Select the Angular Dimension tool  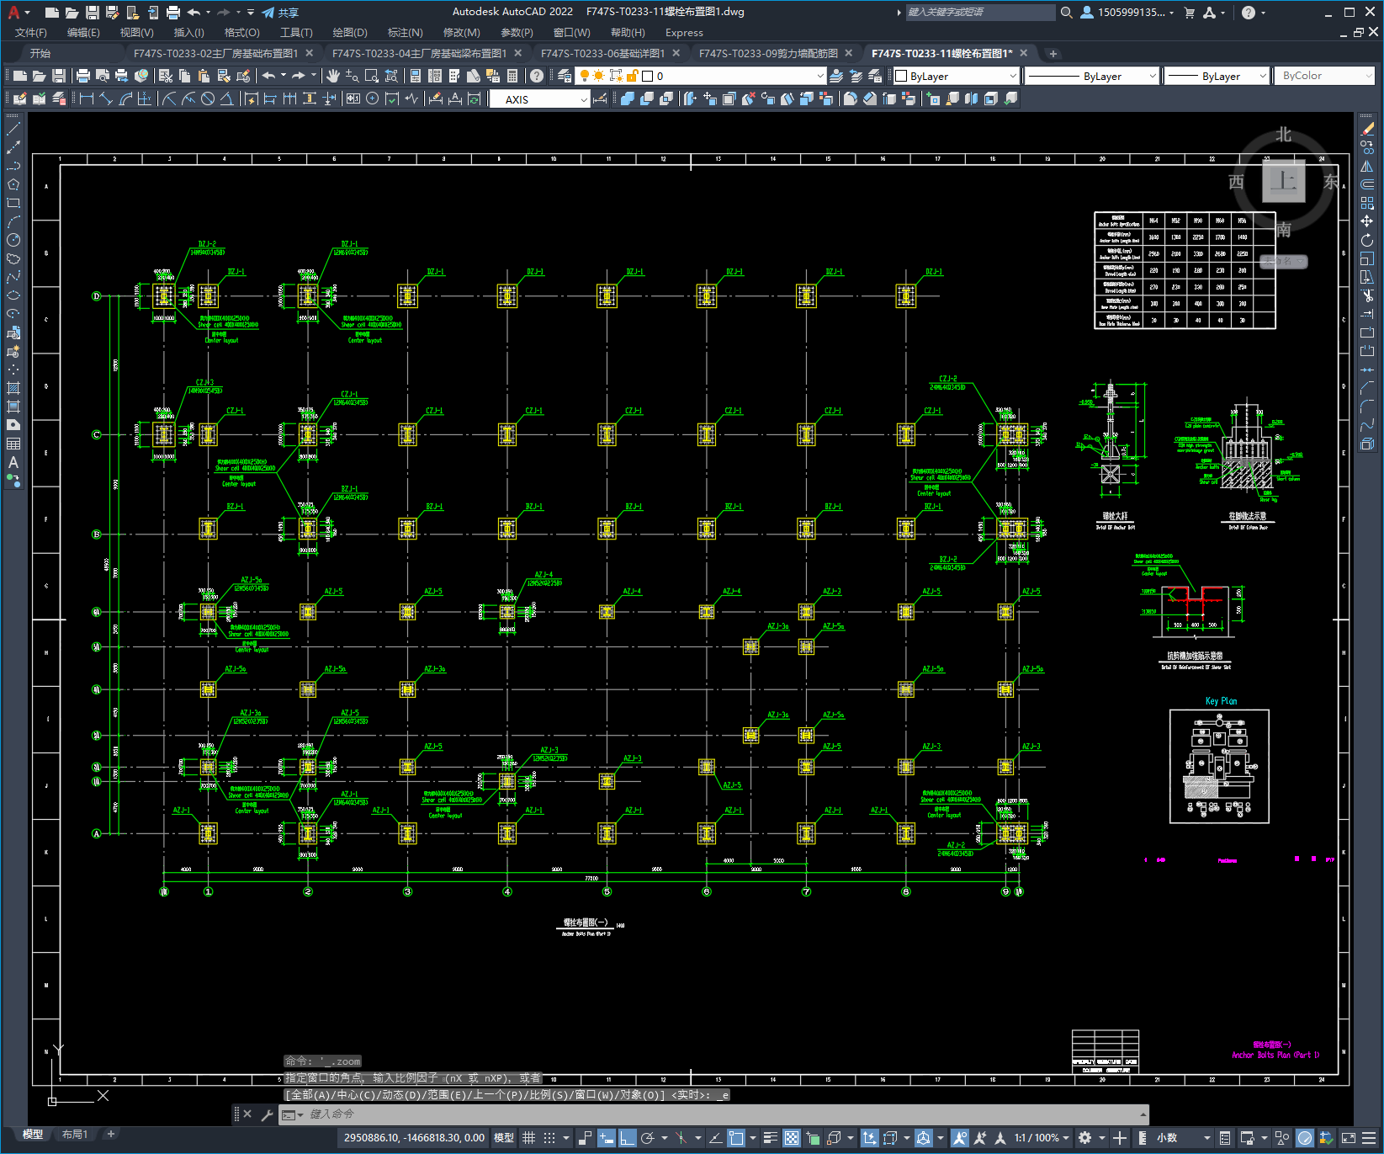[x=226, y=98]
